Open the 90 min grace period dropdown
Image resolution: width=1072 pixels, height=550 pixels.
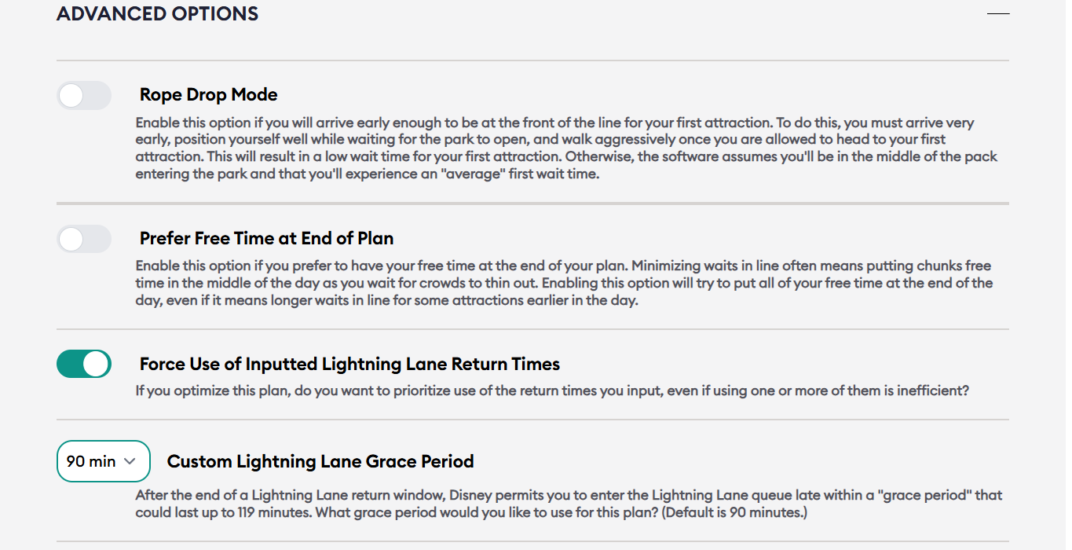tap(103, 461)
